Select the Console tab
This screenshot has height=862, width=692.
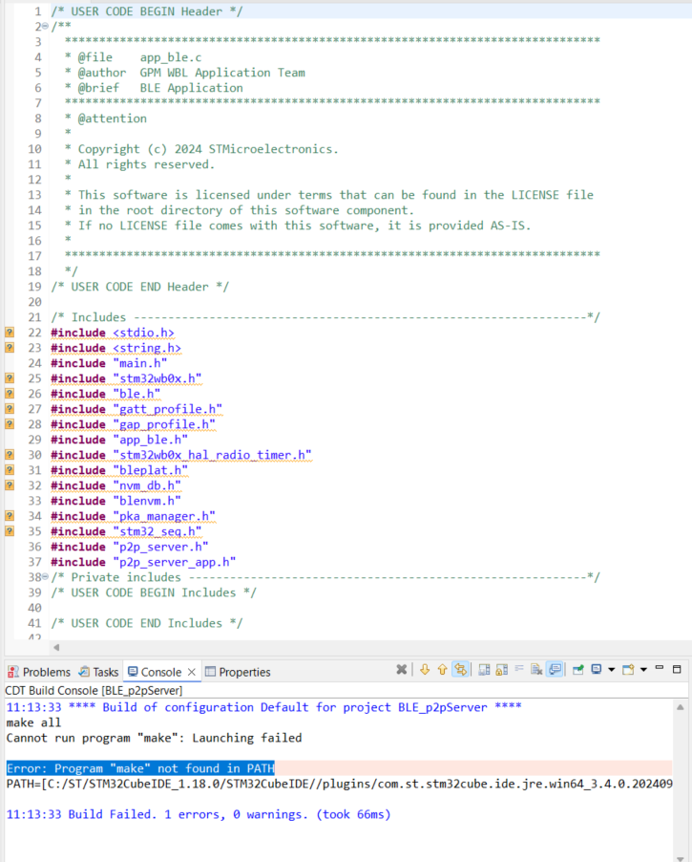click(x=155, y=672)
